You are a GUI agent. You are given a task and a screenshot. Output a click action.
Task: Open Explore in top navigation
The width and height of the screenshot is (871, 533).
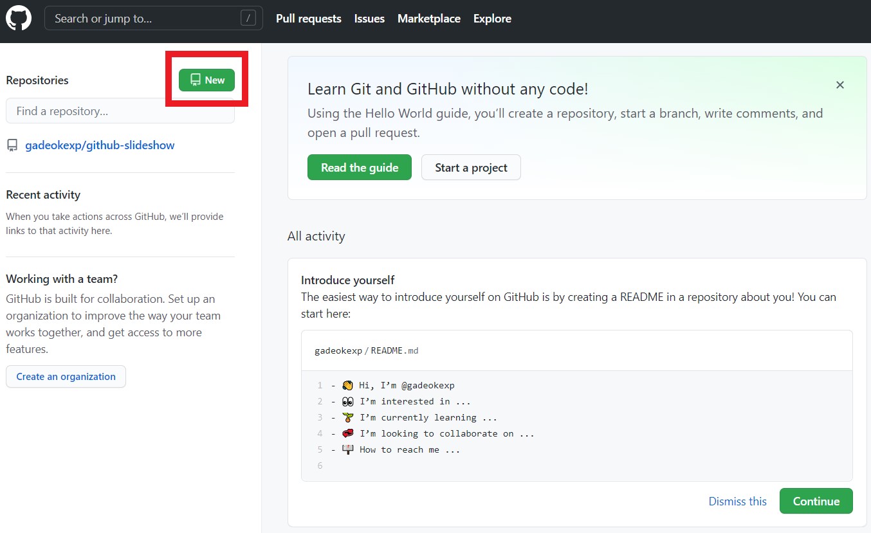coord(492,19)
